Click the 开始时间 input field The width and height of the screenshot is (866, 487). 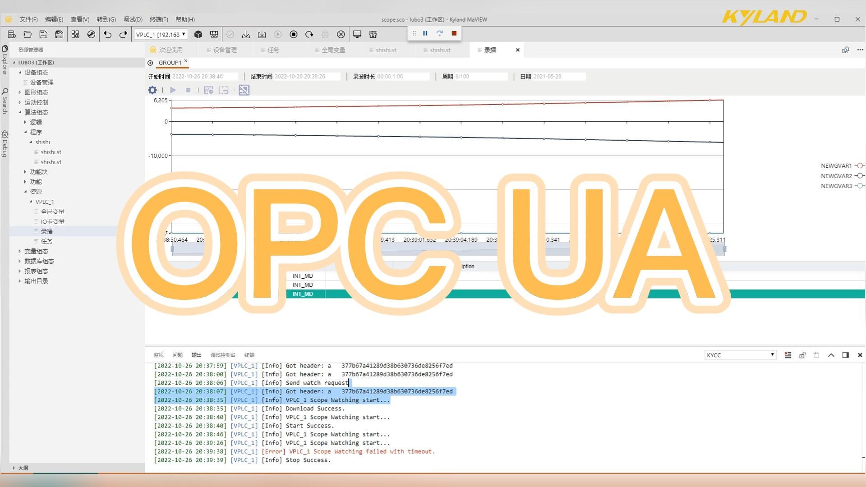pos(204,77)
